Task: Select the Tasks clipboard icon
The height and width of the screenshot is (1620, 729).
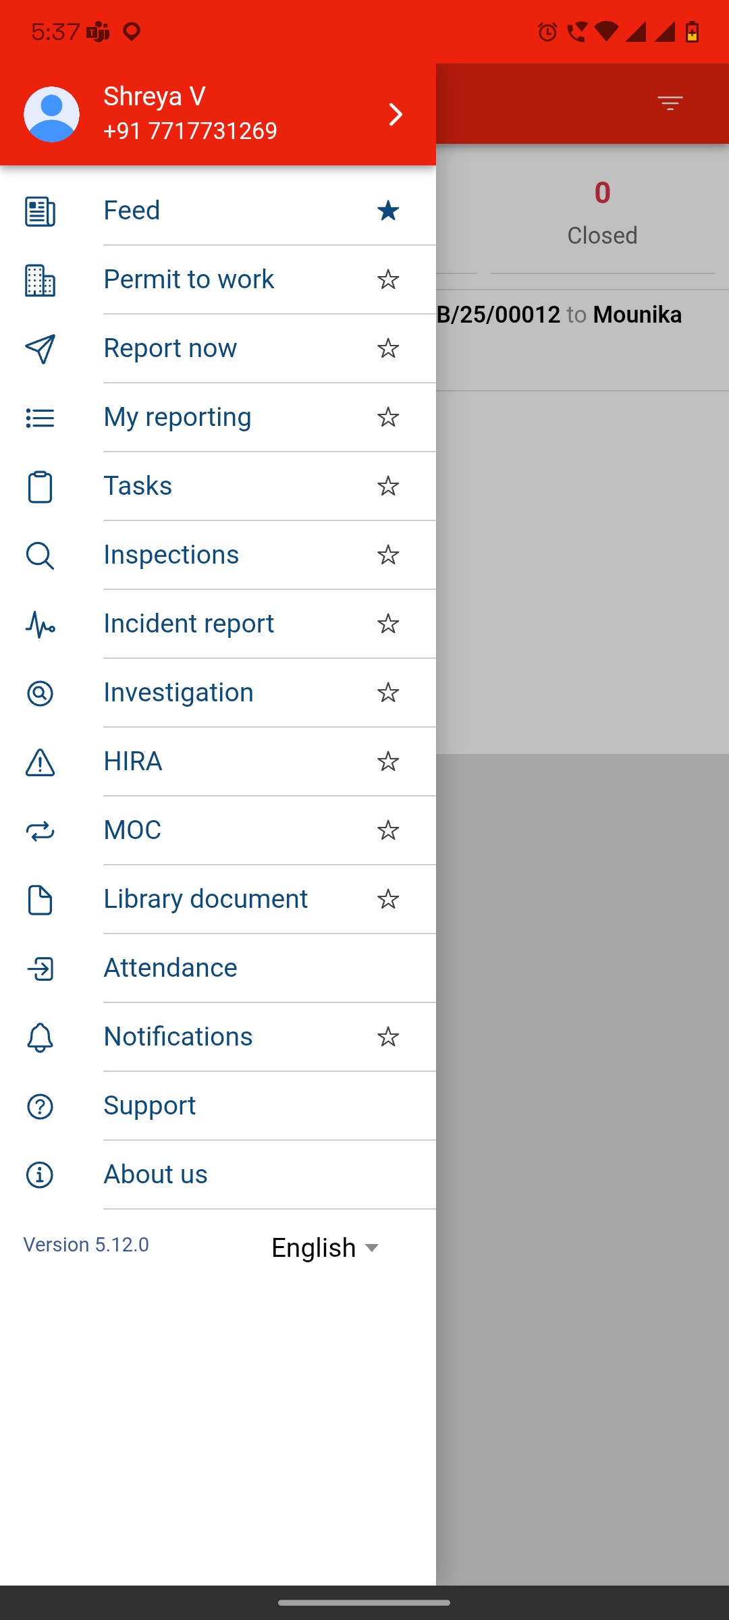Action: click(40, 487)
